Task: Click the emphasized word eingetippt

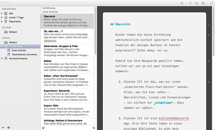Action: pos(164,103)
